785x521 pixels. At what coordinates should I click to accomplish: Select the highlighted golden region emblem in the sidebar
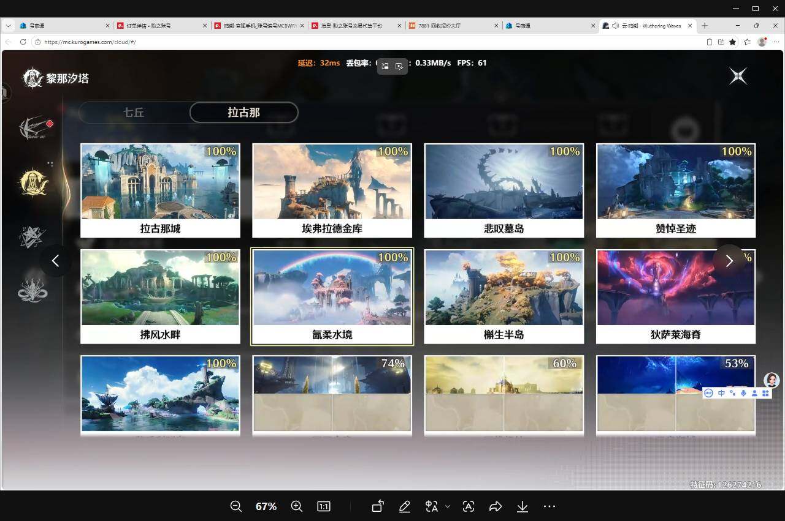click(34, 182)
